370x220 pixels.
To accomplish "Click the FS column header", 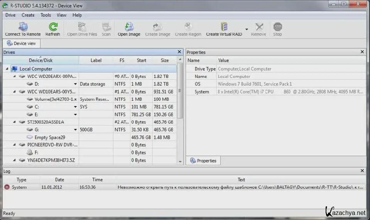I will [122, 60].
